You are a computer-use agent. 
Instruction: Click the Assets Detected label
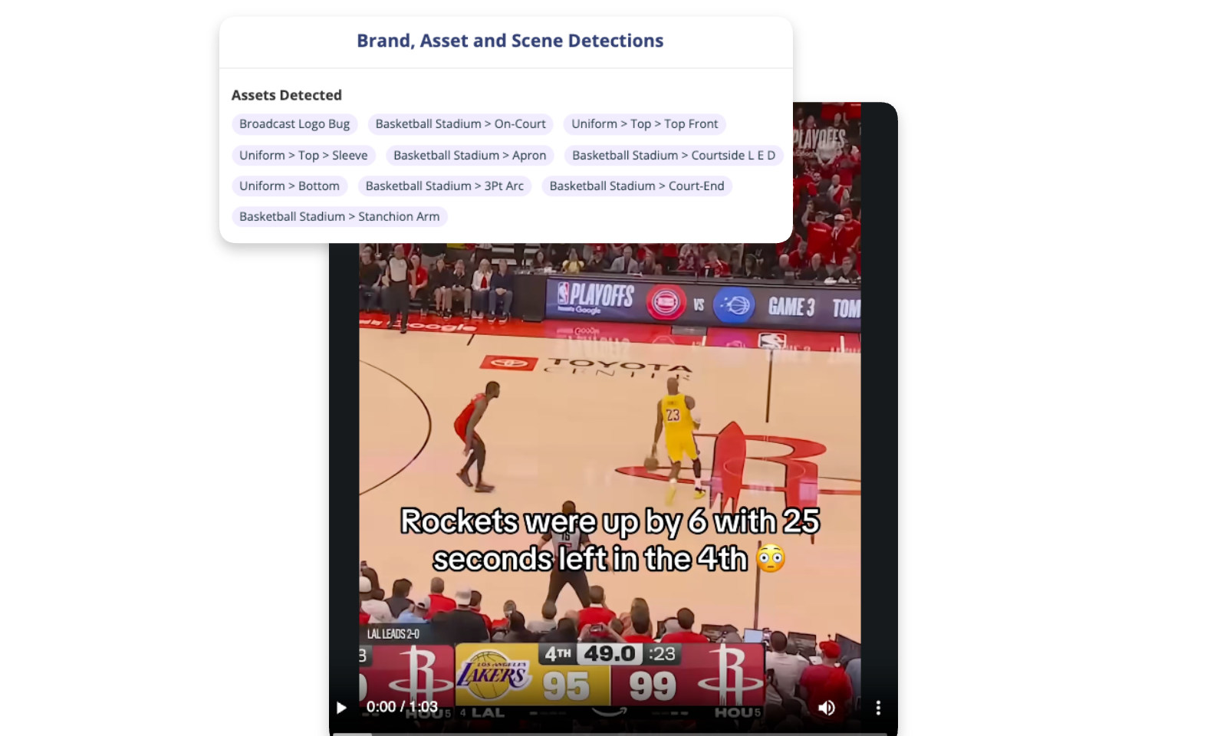(x=287, y=95)
